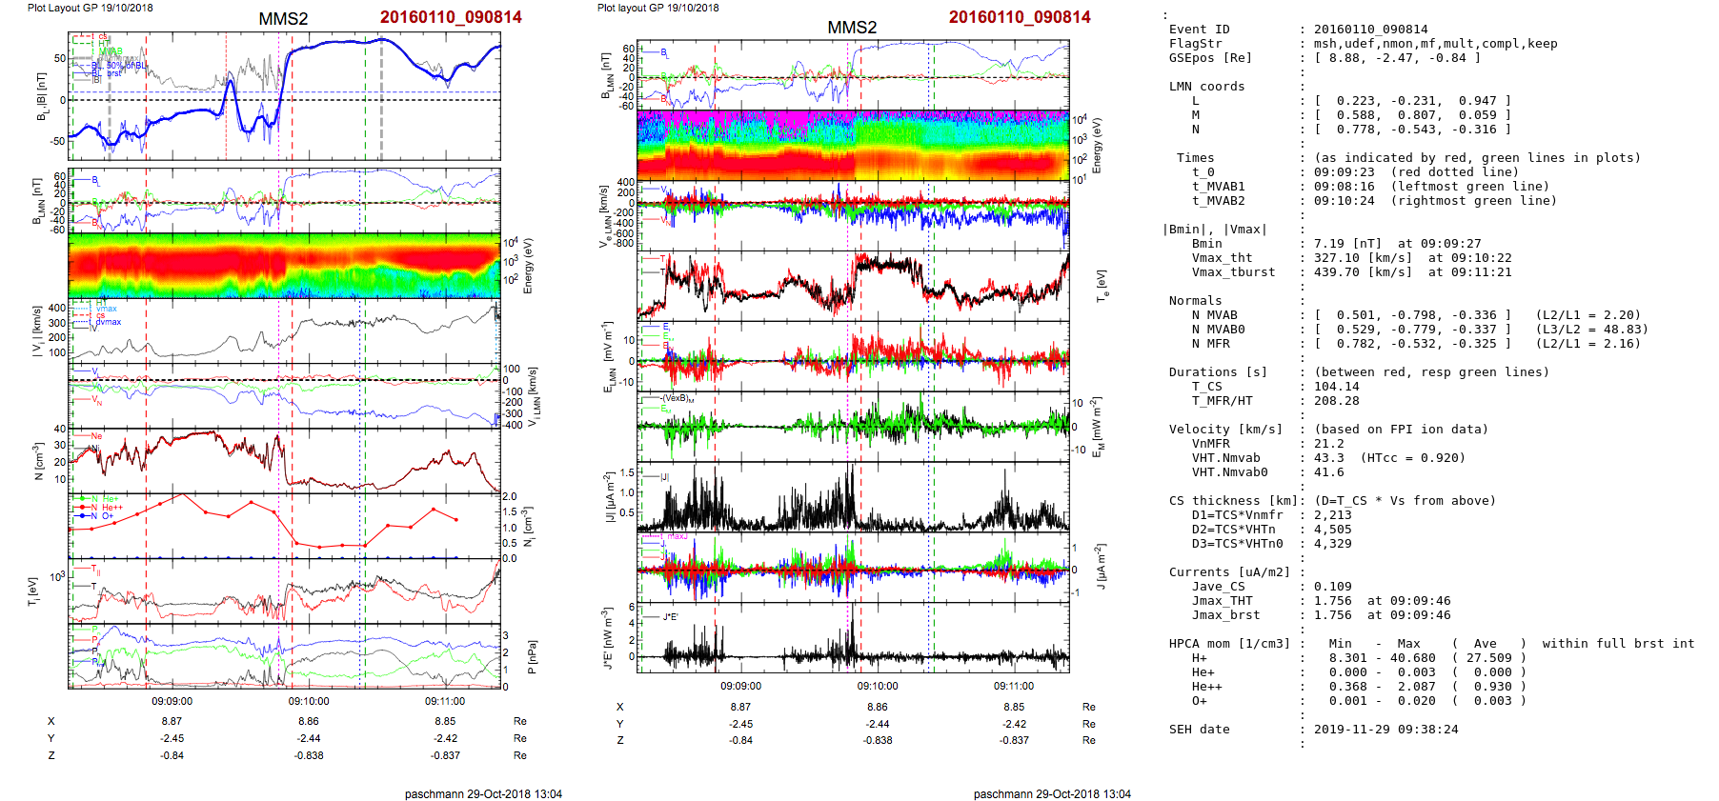The height and width of the screenshot is (801, 1719).
Task: Click the J*E panel in the right plot
Action: (853, 637)
